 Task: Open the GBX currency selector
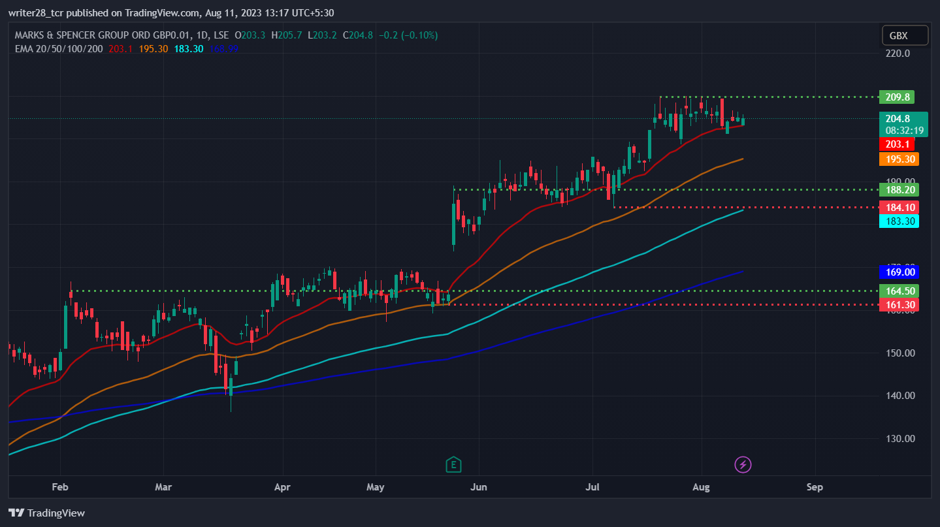click(x=905, y=36)
